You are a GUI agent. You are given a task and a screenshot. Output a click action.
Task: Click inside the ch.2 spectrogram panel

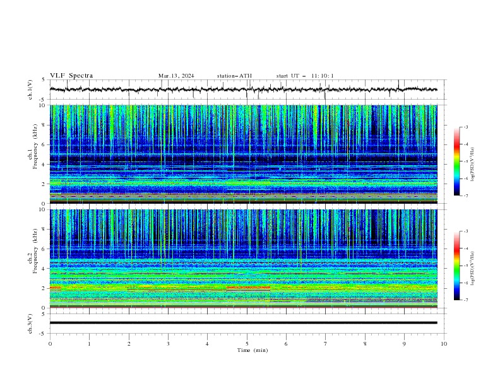click(243, 259)
